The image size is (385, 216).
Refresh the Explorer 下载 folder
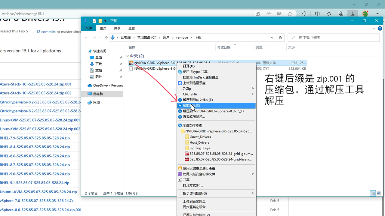coord(280,37)
